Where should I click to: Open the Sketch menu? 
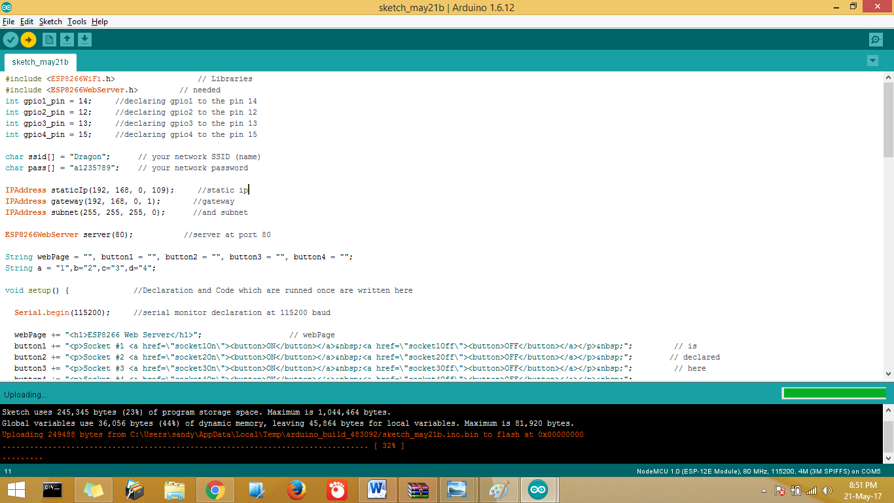tap(50, 22)
